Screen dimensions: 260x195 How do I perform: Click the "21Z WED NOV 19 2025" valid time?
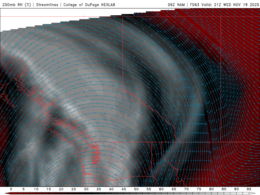(x=237, y=5)
